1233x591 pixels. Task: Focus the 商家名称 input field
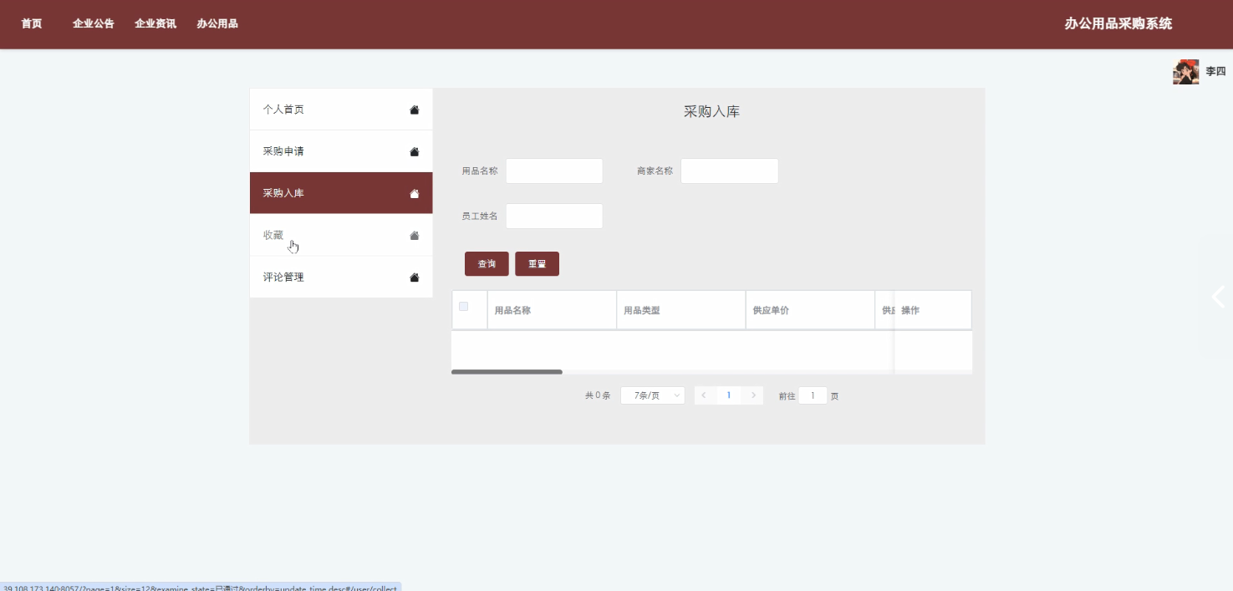(730, 171)
